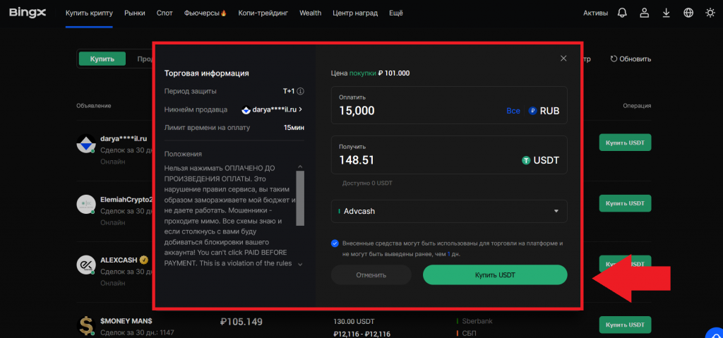Image resolution: width=723 pixels, height=338 pixels.
Task: Click the darya****il.ru avatar in the list
Action: tap(86, 144)
